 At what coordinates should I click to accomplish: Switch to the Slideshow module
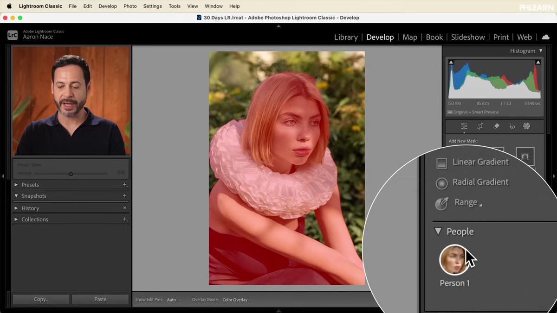click(x=468, y=37)
